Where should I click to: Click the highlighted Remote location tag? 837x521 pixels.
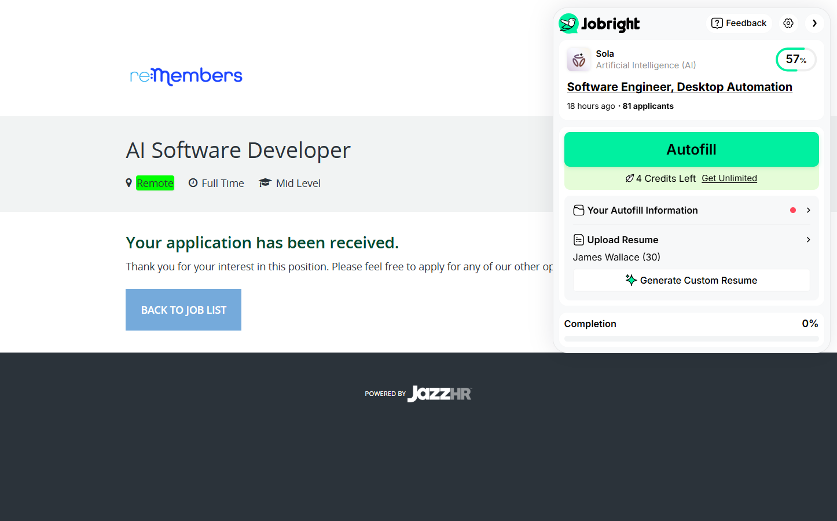click(x=155, y=183)
